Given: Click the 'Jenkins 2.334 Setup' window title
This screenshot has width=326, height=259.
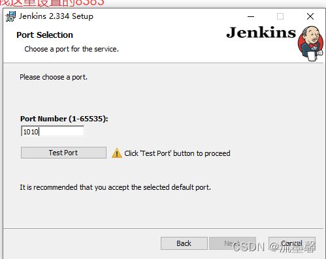Looking at the screenshot, I should (56, 16).
